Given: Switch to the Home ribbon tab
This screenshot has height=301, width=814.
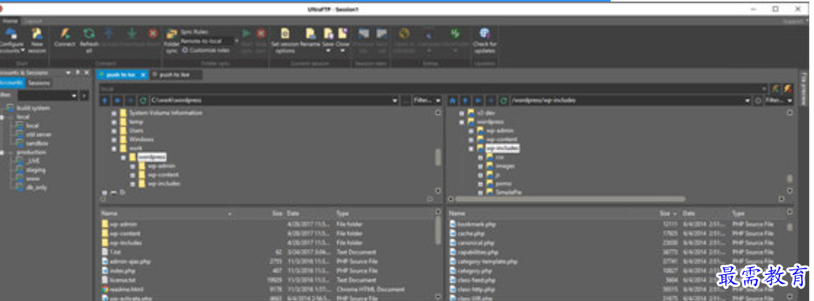Looking at the screenshot, I should (x=9, y=20).
